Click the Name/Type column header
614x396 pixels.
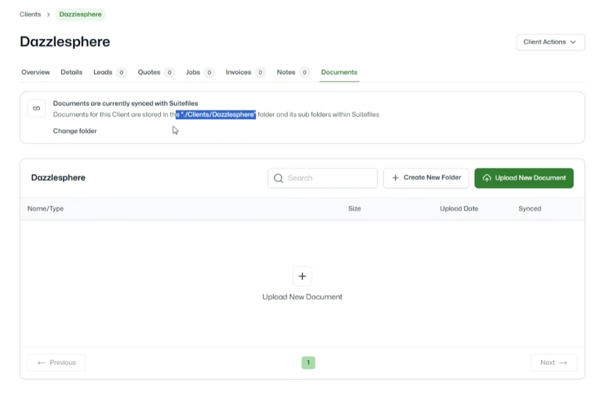tap(45, 208)
